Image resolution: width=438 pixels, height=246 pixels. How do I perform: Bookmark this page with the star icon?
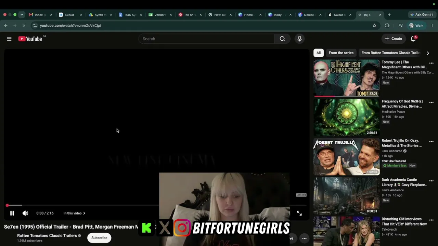pos(374,26)
